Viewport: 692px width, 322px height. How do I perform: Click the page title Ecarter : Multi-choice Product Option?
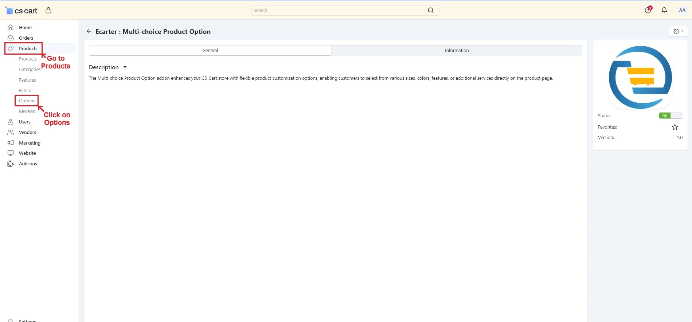(153, 31)
